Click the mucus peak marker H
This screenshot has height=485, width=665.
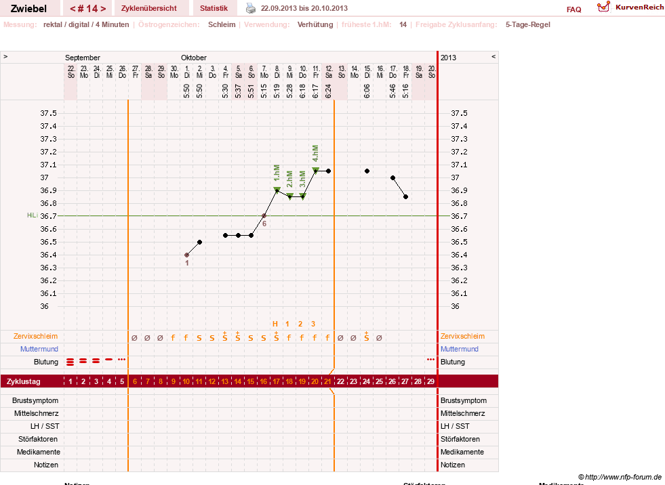[275, 324]
